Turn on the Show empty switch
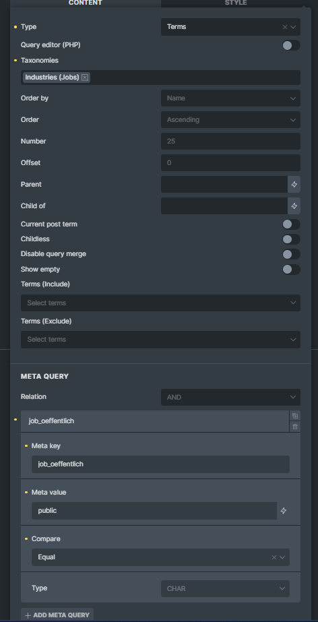The height and width of the screenshot is (622, 318). click(x=291, y=270)
